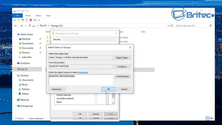Go forward with the Explorer forward arrow
222x125 pixels.
(x=22, y=26)
